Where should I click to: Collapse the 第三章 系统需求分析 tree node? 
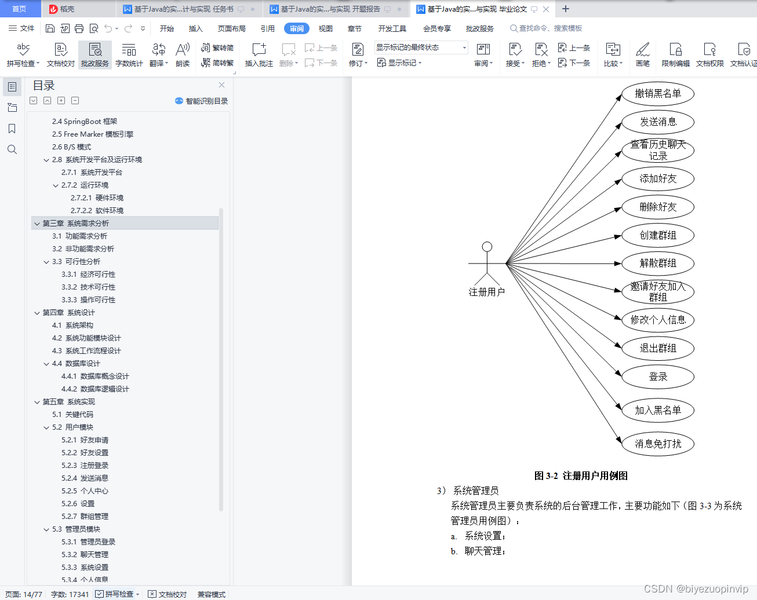point(37,224)
